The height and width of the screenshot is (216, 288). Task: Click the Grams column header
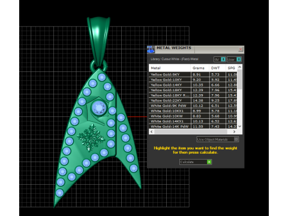tap(200, 68)
